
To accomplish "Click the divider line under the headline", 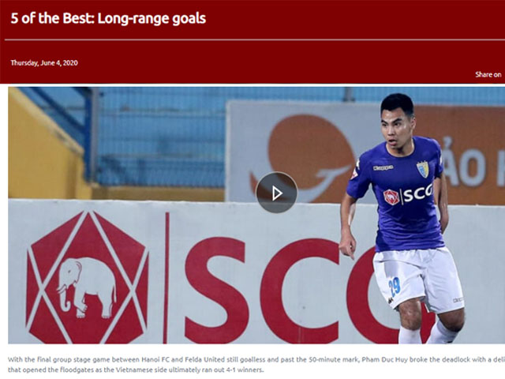I will click(x=254, y=40).
